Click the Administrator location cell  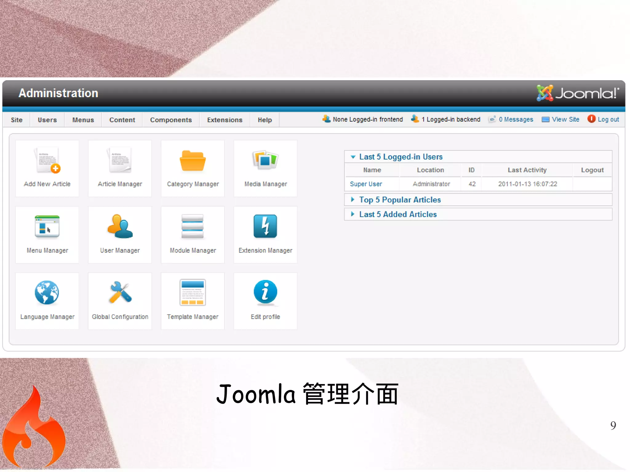tap(431, 184)
